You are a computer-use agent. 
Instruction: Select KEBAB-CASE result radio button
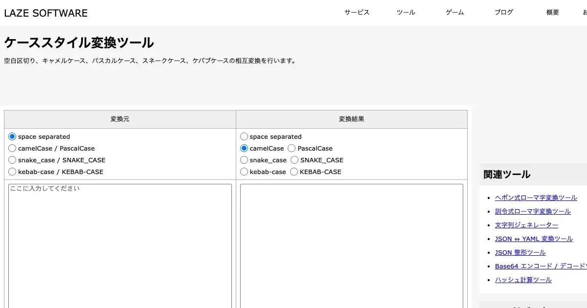pyautogui.click(x=294, y=172)
